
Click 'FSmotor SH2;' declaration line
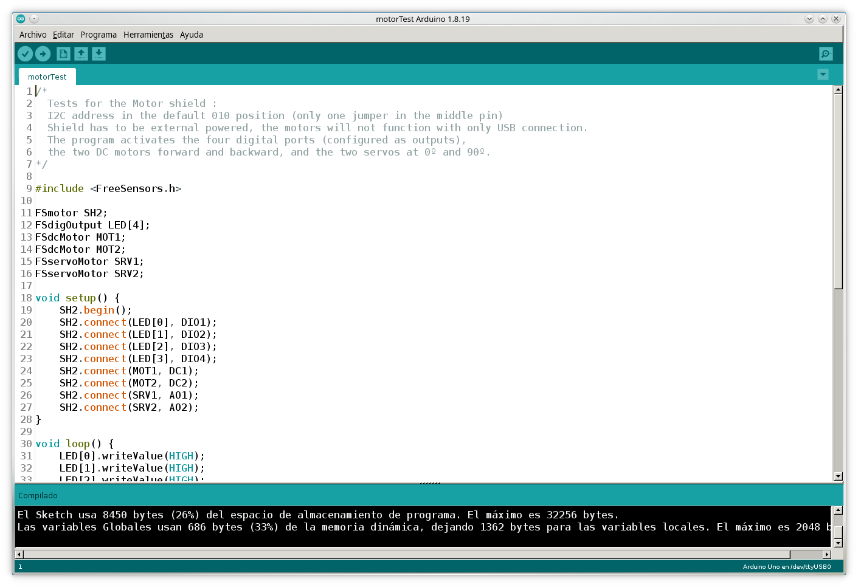click(x=71, y=213)
